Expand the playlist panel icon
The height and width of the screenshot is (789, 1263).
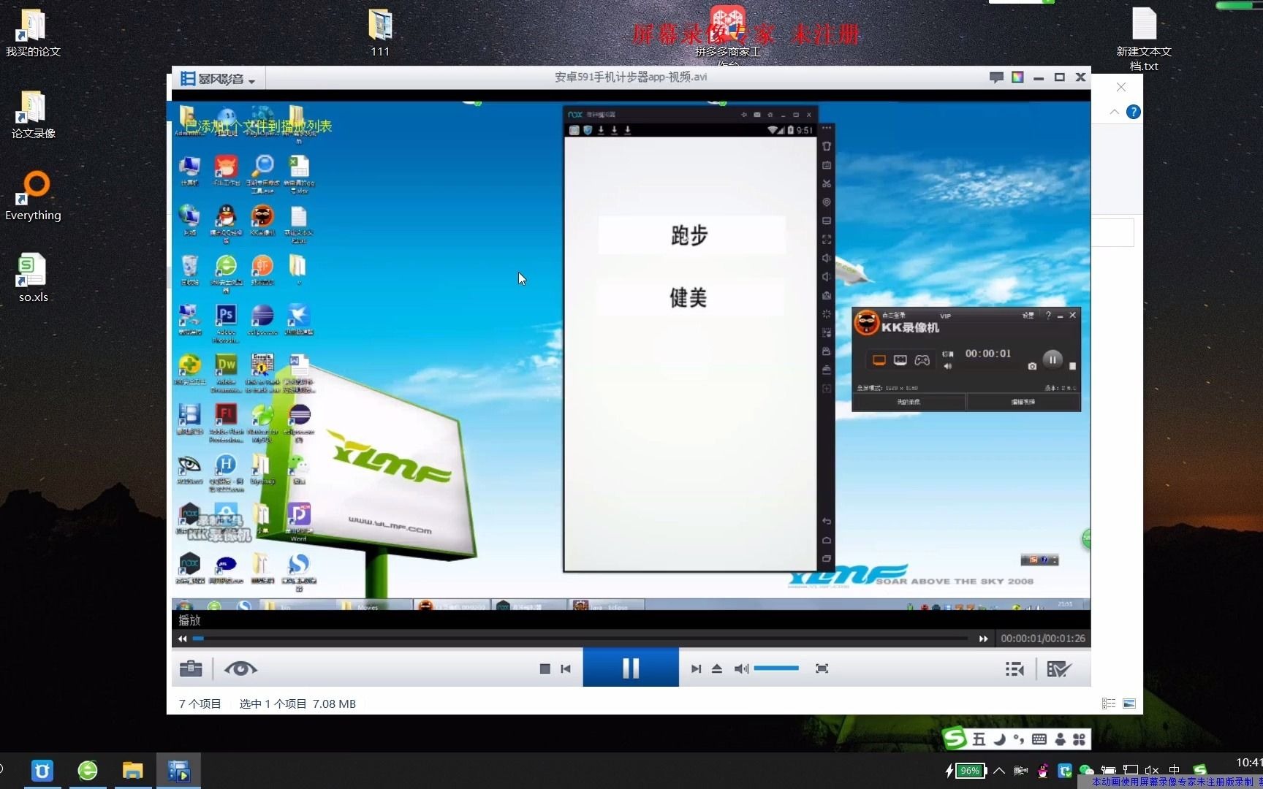tap(1014, 669)
